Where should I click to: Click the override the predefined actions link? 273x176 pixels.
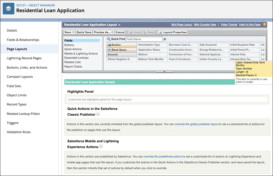[x=163, y=157]
